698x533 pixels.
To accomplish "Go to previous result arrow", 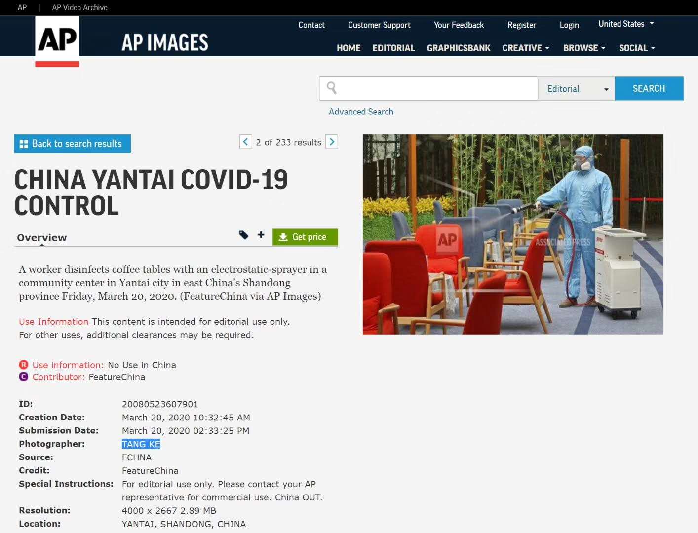I will point(245,142).
